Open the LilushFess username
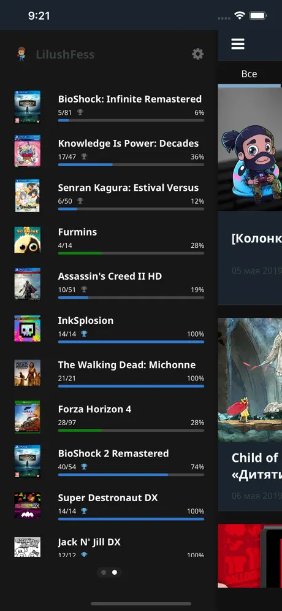The width and height of the screenshot is (282, 611). [x=65, y=55]
